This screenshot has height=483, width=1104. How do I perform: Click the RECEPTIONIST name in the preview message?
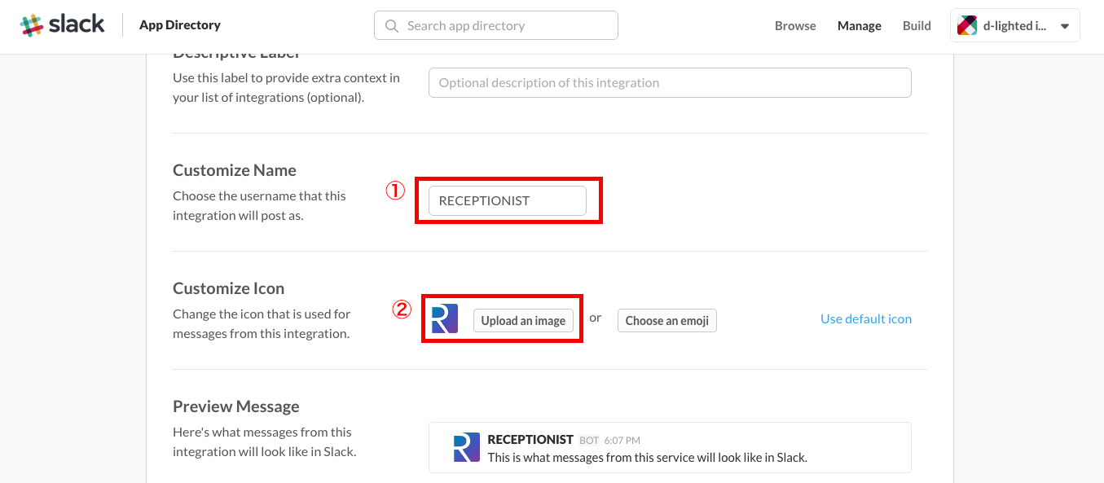530,440
